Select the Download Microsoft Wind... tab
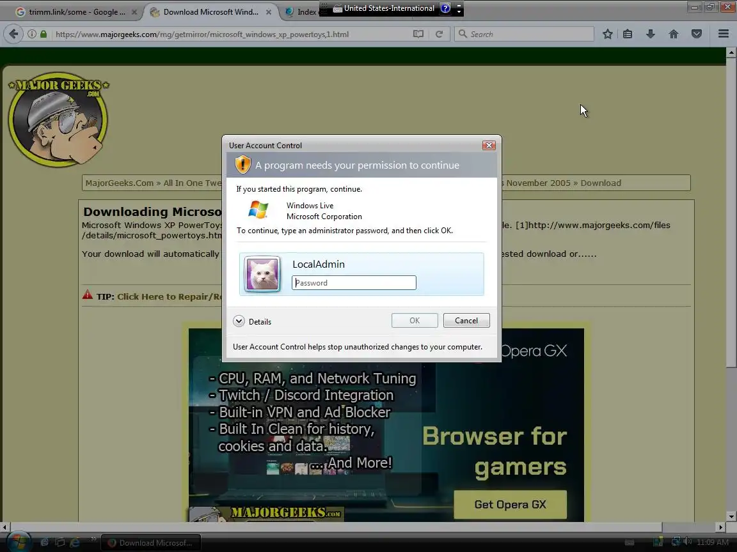Viewport: 737px width, 552px height. 210,11
